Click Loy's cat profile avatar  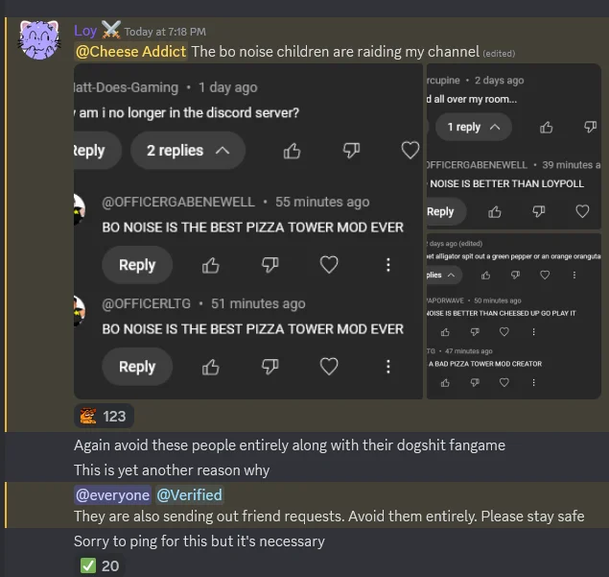click(x=39, y=44)
